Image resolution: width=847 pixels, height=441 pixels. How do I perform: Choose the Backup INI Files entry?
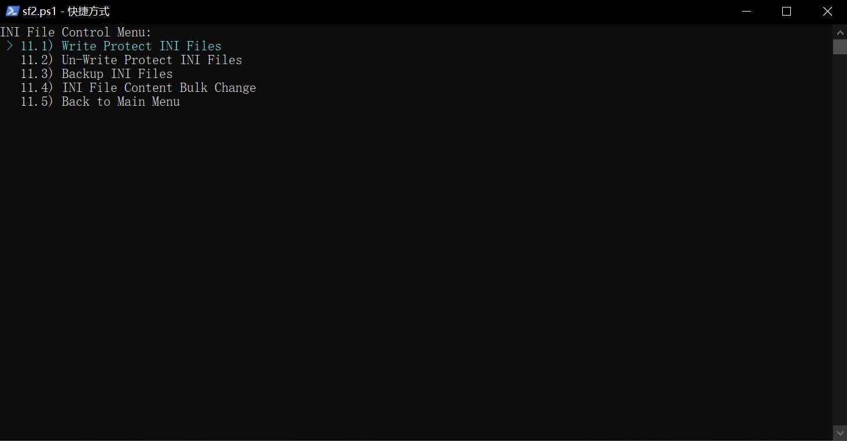coord(117,74)
